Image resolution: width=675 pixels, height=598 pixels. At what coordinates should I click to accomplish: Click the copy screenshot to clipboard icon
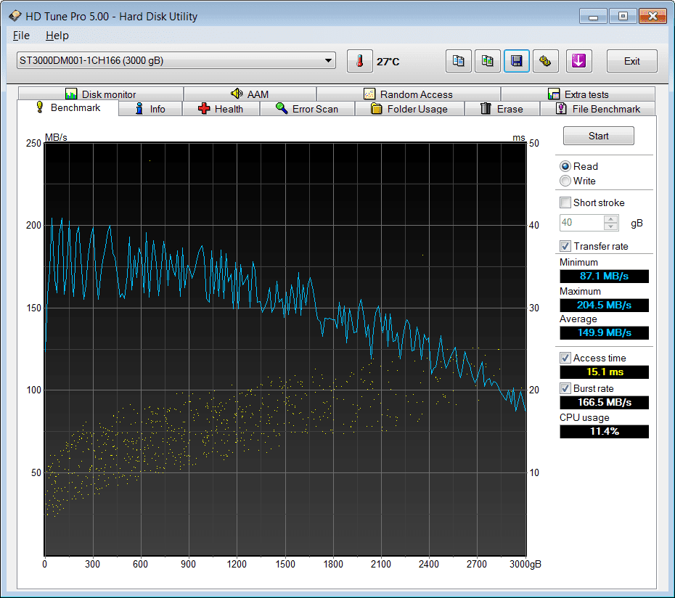tap(488, 61)
